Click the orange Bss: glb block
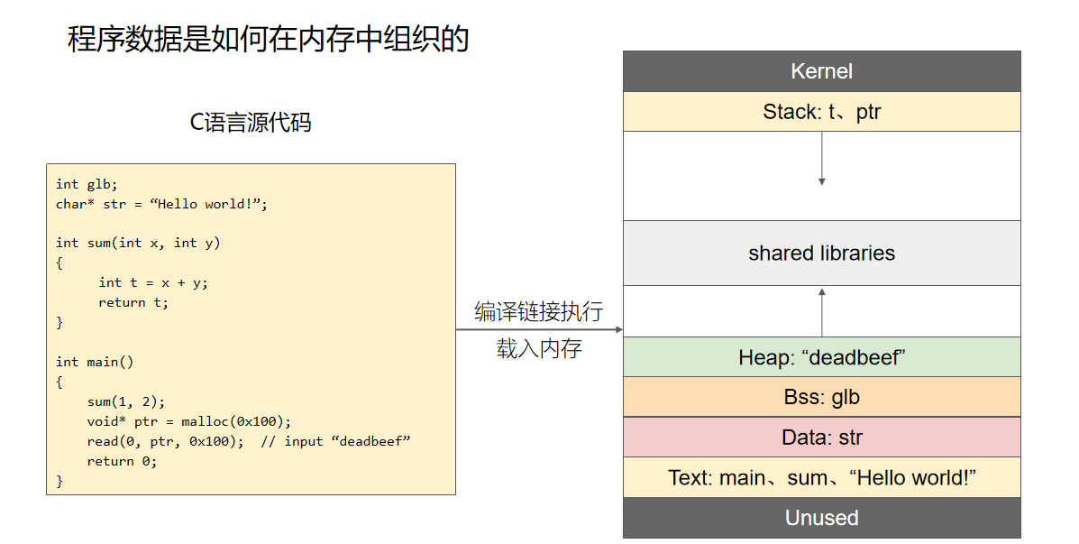This screenshot has width=1079, height=544. (821, 397)
